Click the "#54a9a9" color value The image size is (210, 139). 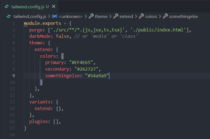pos(97,76)
